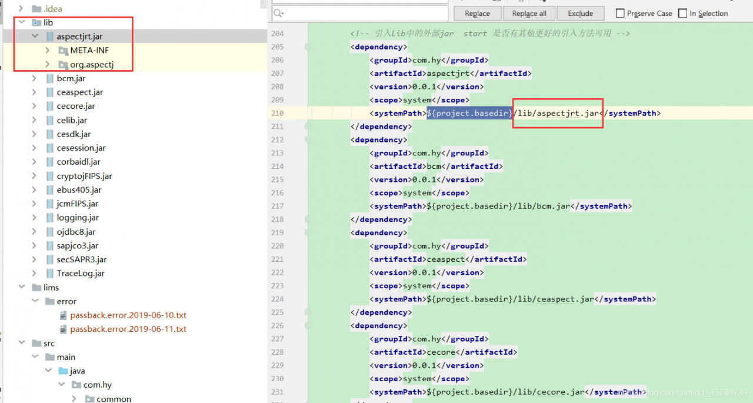This screenshot has width=753, height=403.
Task: Click the ${project.basedir} selected text on line 210
Action: (x=470, y=113)
